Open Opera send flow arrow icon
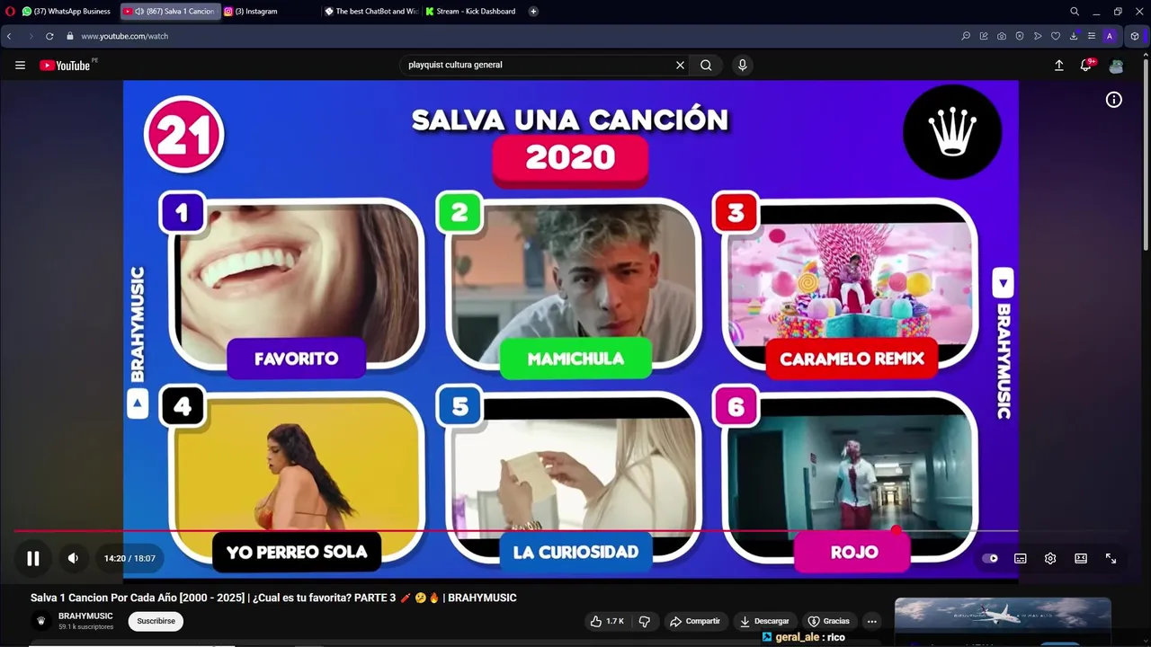 [x=1038, y=36]
